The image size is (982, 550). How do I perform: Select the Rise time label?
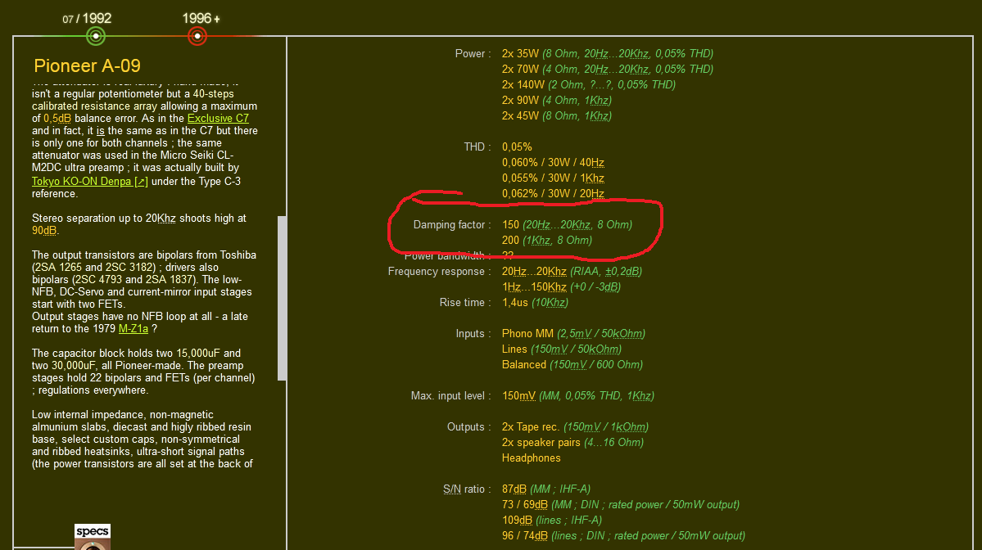[464, 302]
